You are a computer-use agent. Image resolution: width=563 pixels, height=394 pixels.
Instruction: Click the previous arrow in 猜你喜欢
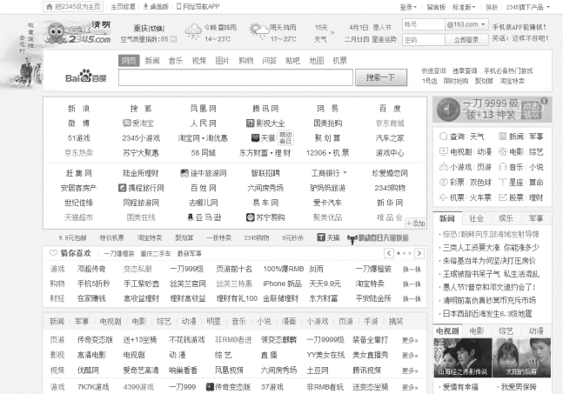click(x=389, y=253)
